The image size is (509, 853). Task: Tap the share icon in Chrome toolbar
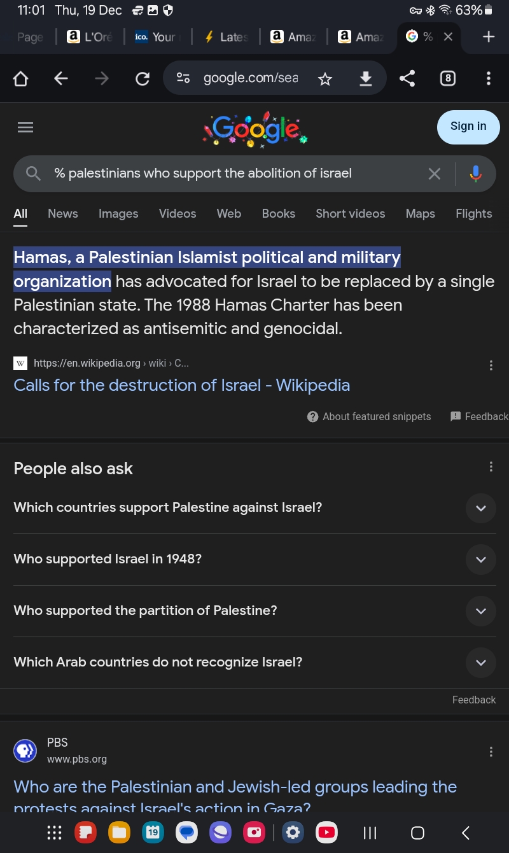tap(407, 78)
